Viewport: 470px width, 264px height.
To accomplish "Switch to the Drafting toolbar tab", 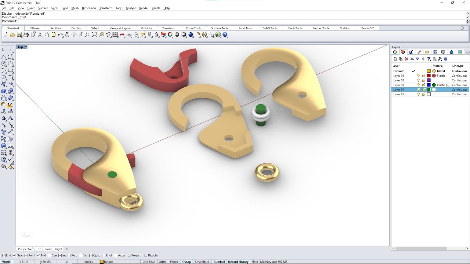I will click(x=345, y=28).
